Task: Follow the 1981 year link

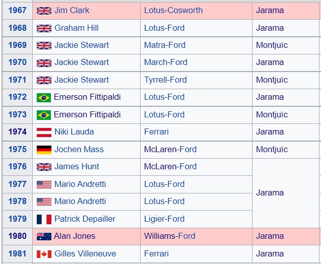Action: pos(18,254)
